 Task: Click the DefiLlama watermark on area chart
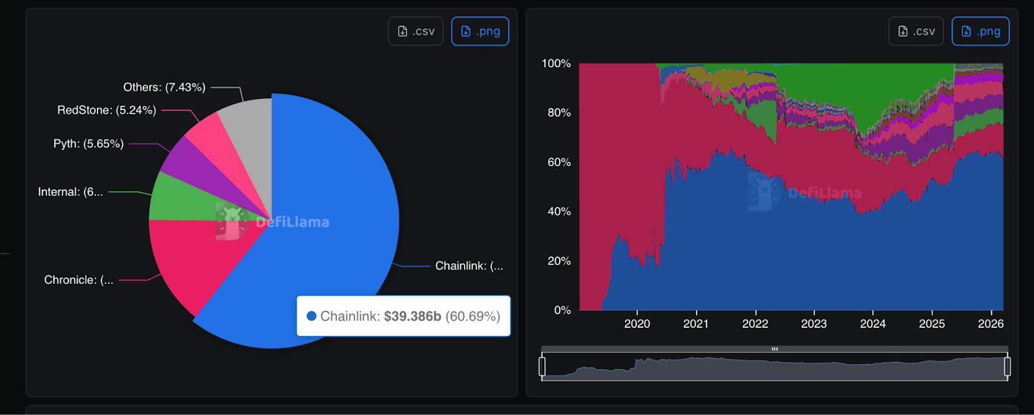click(x=805, y=192)
